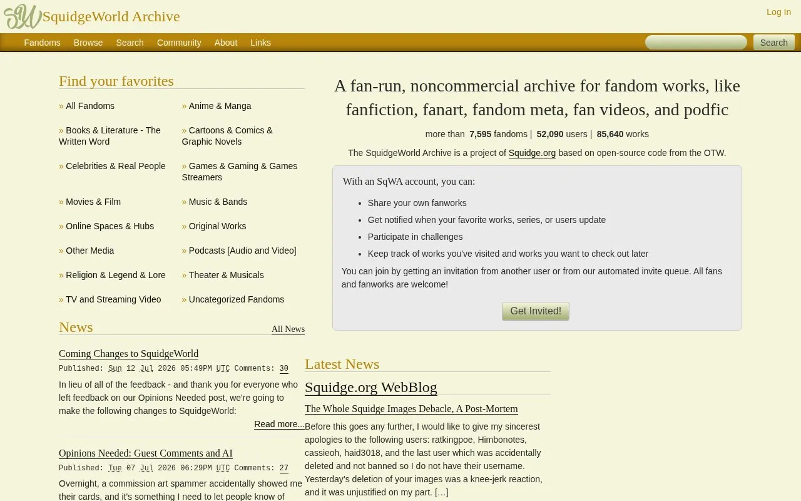Open the Browse menu
This screenshot has height=501, width=801.
[88, 43]
